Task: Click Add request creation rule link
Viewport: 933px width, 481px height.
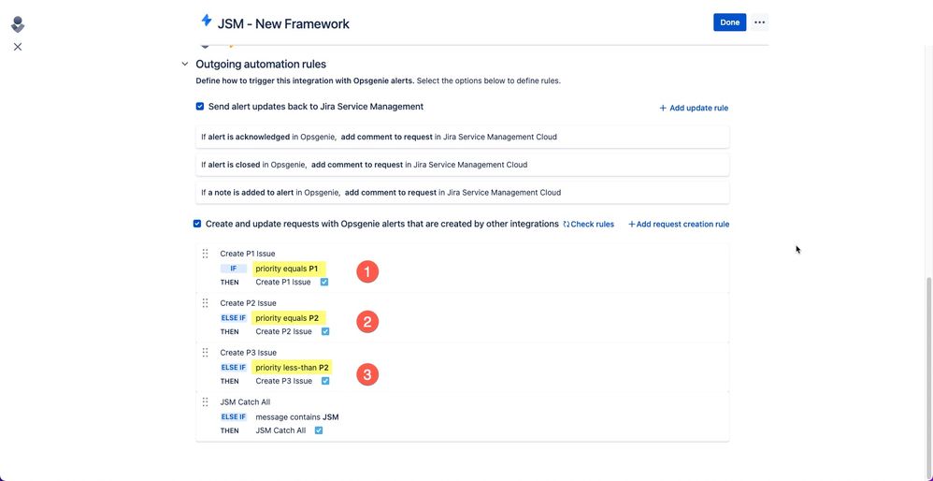Action: pyautogui.click(x=679, y=225)
